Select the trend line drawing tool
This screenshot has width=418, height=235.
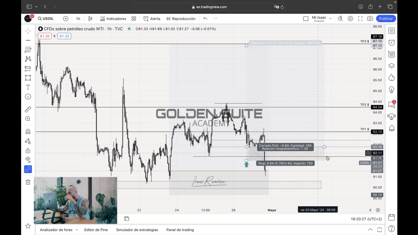[x=28, y=40]
